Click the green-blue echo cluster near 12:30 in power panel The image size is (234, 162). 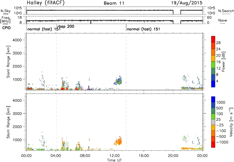(x=118, y=81)
